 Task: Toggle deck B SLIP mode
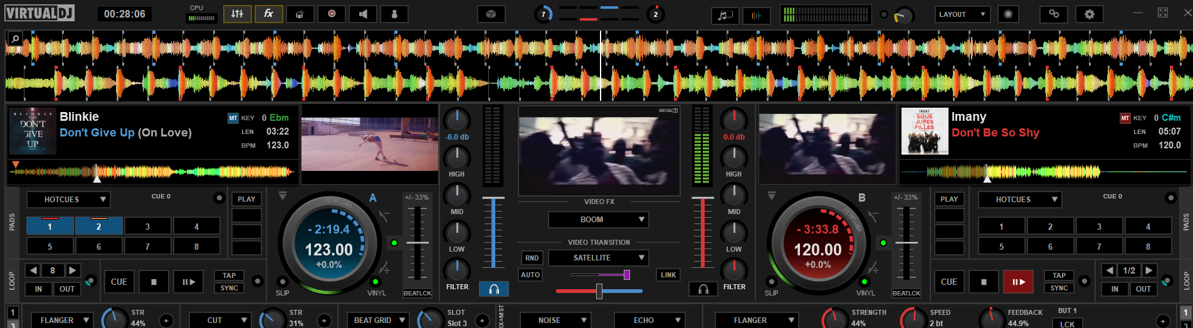coord(771,282)
